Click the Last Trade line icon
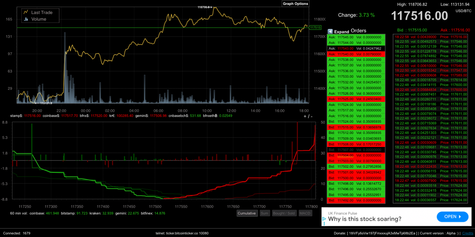The width and height of the screenshot is (475, 237). (26, 12)
